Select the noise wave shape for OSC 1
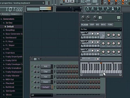Viewport: 130px width, 98px height. pos(96,37)
